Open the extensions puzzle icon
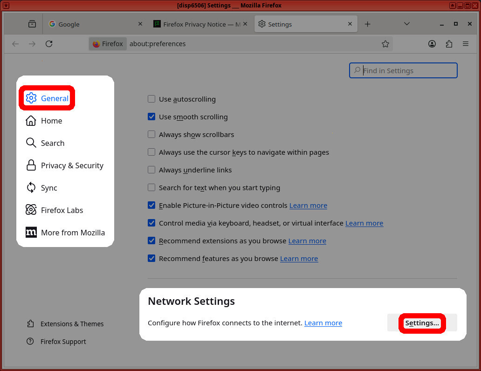 pos(449,44)
